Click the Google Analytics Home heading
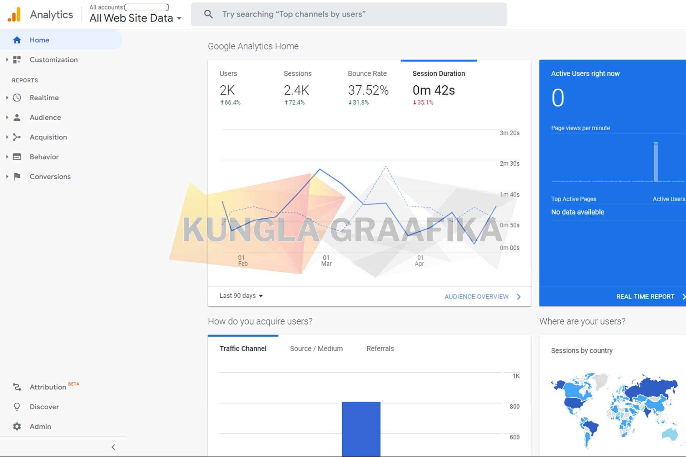The width and height of the screenshot is (686, 457). pos(253,46)
